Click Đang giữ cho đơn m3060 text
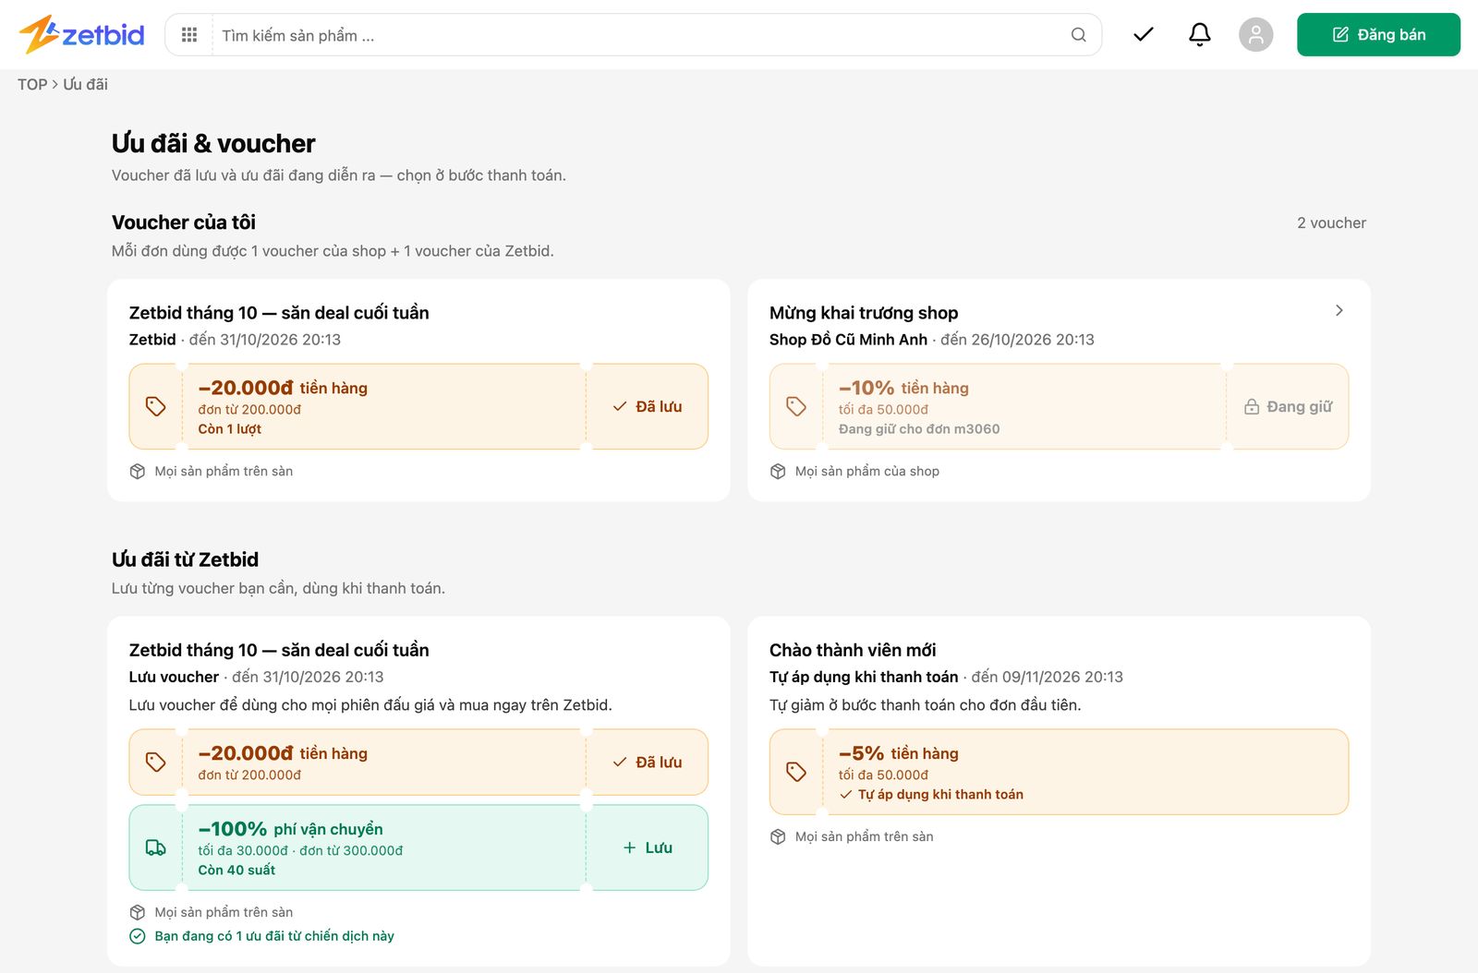The width and height of the screenshot is (1478, 973). (919, 428)
